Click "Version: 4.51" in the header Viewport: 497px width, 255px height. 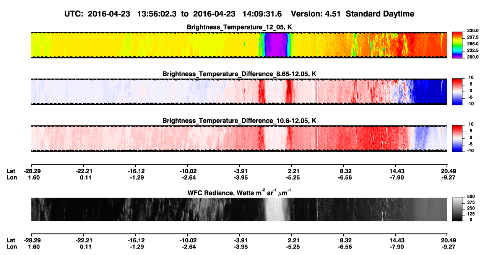315,14
